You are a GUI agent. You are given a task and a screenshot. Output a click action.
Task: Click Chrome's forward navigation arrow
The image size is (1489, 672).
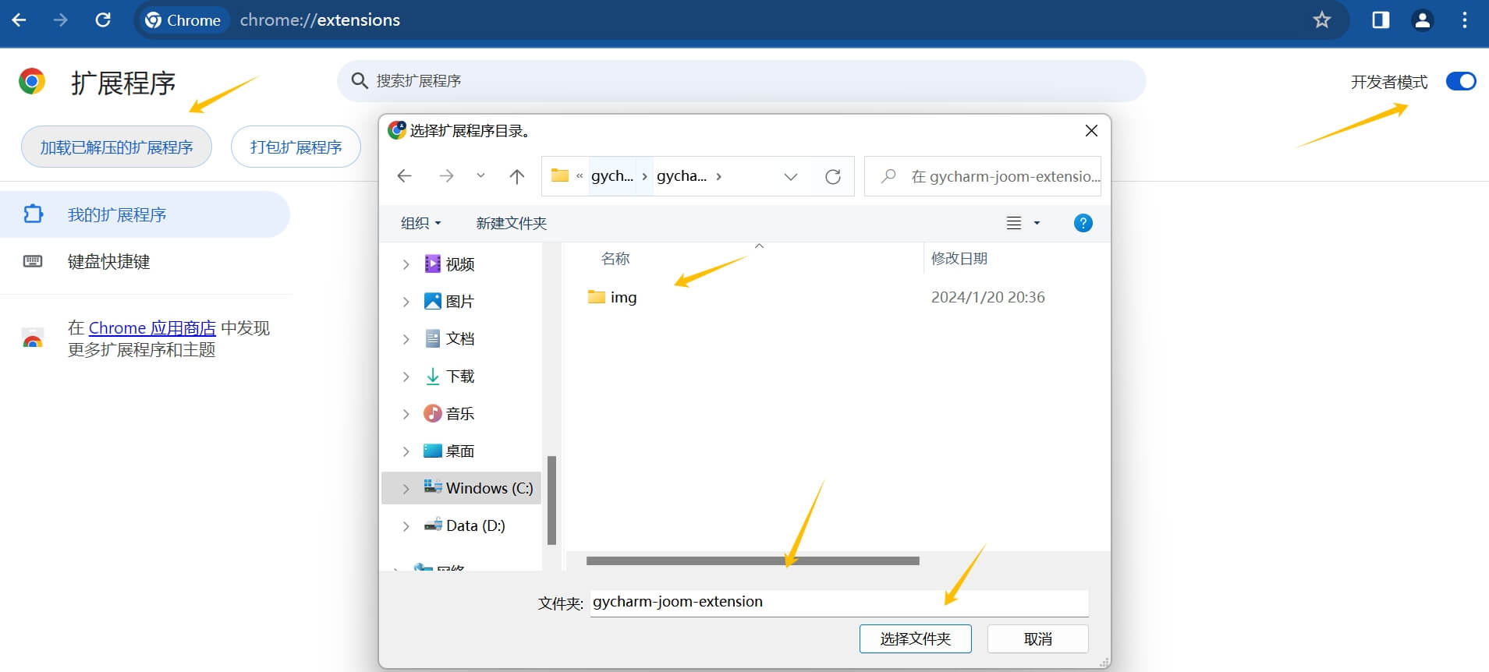click(61, 20)
